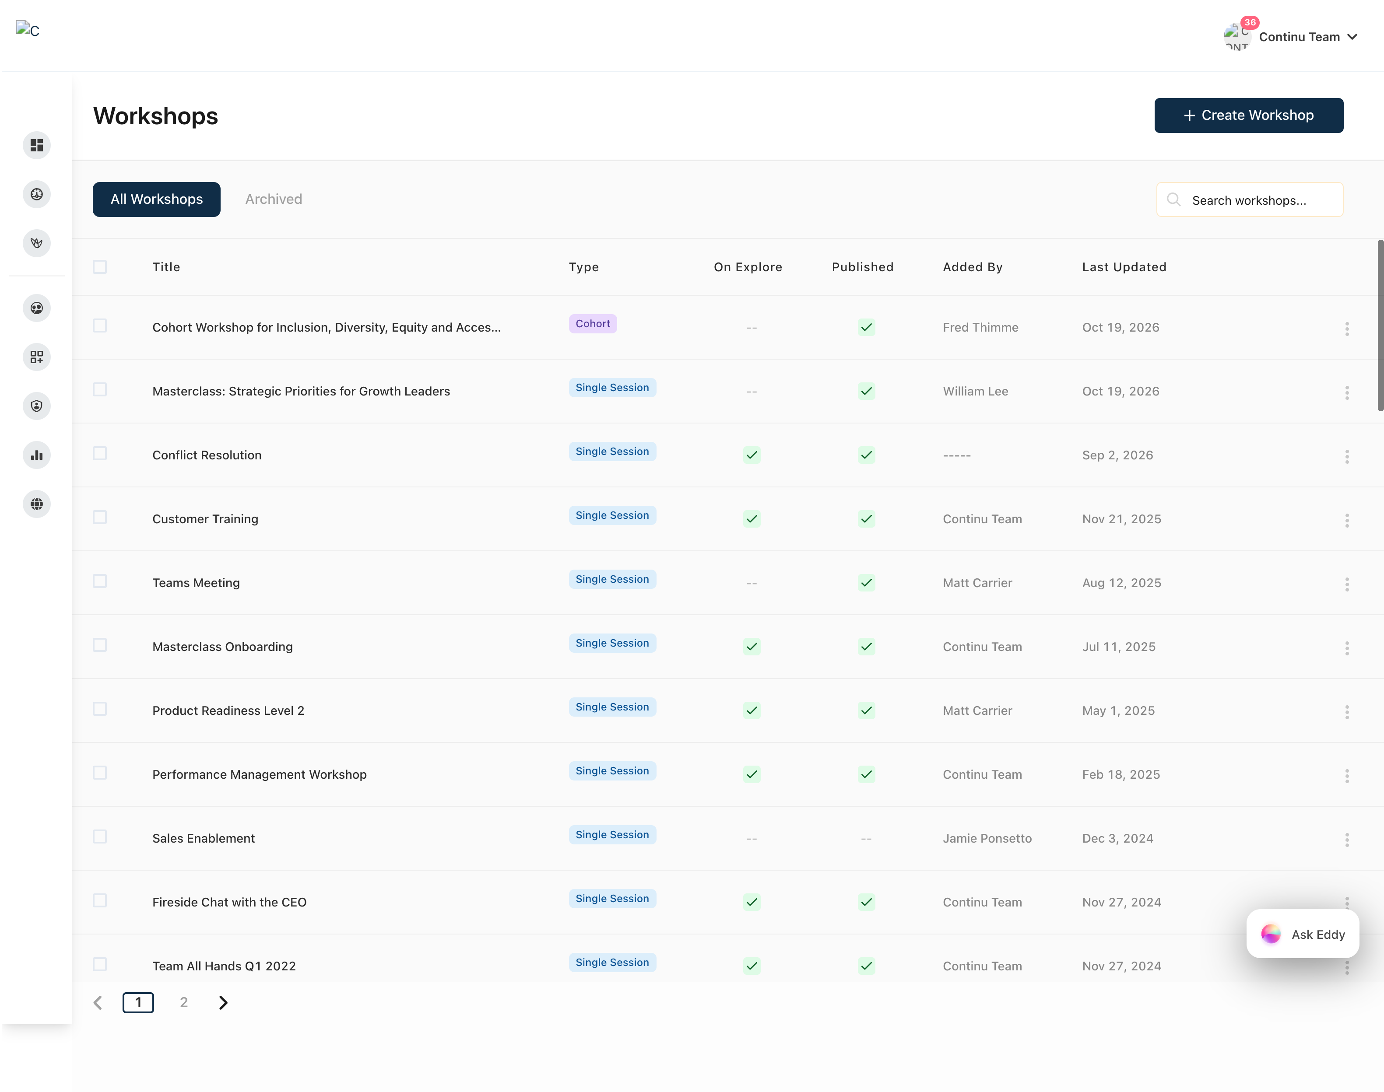Image resolution: width=1384 pixels, height=1092 pixels.
Task: Sort by the Last Updated column header
Action: 1124,266
